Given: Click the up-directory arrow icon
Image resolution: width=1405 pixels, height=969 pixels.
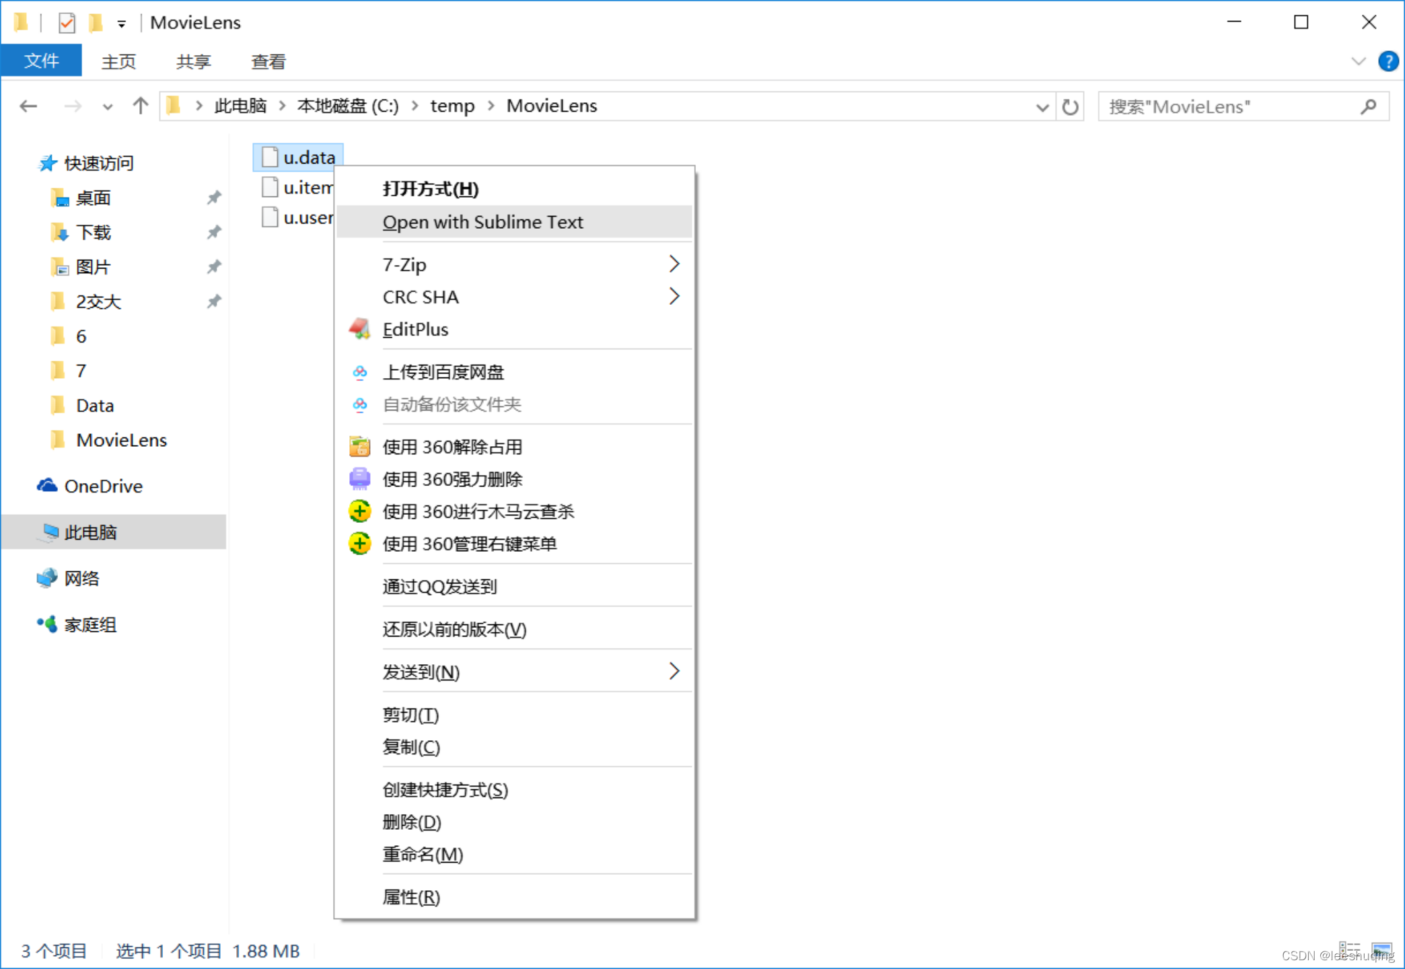Looking at the screenshot, I should click(140, 106).
